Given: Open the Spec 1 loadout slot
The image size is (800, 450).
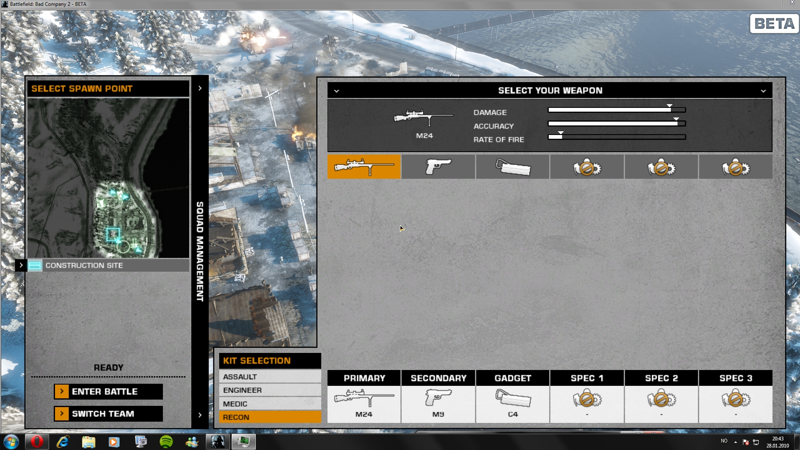Looking at the screenshot, I should click(x=587, y=404).
